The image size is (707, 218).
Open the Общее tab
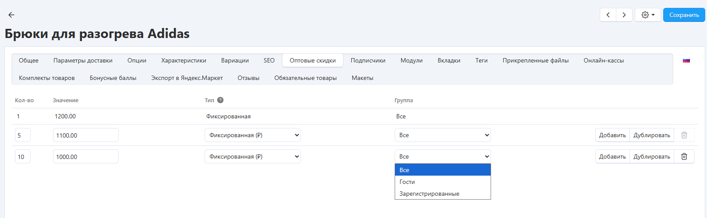point(28,60)
